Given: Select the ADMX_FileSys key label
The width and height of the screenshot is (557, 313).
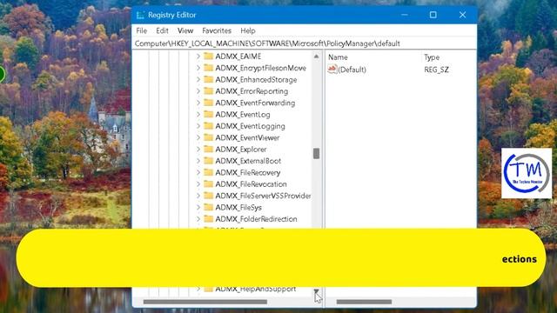Looking at the screenshot, I should click(238, 207).
